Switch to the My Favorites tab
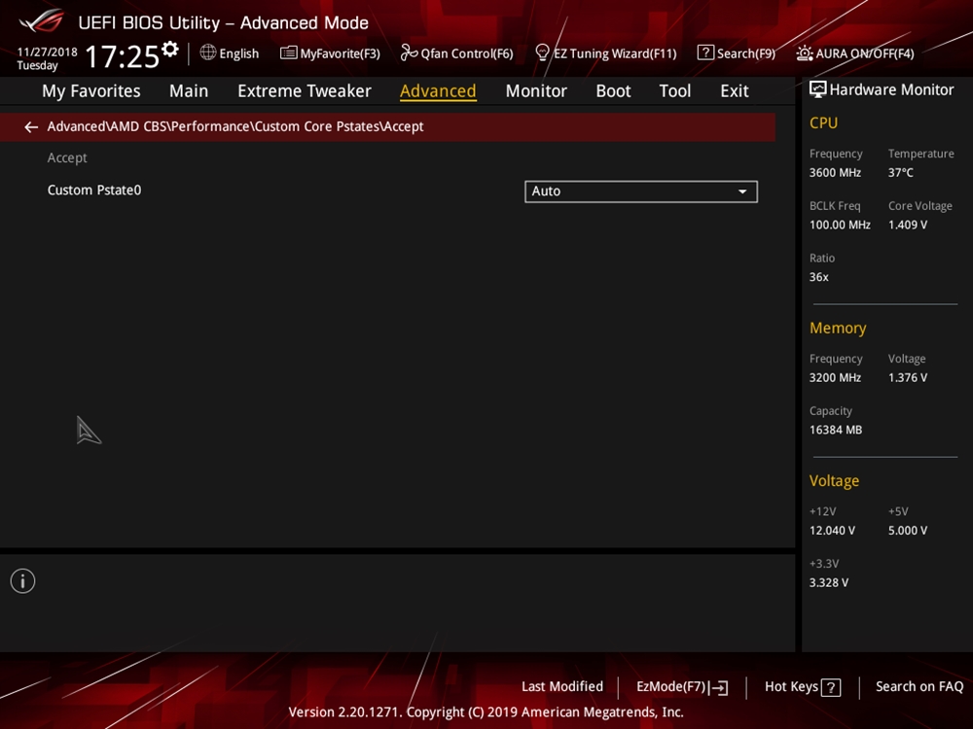The width and height of the screenshot is (973, 729). [x=91, y=91]
